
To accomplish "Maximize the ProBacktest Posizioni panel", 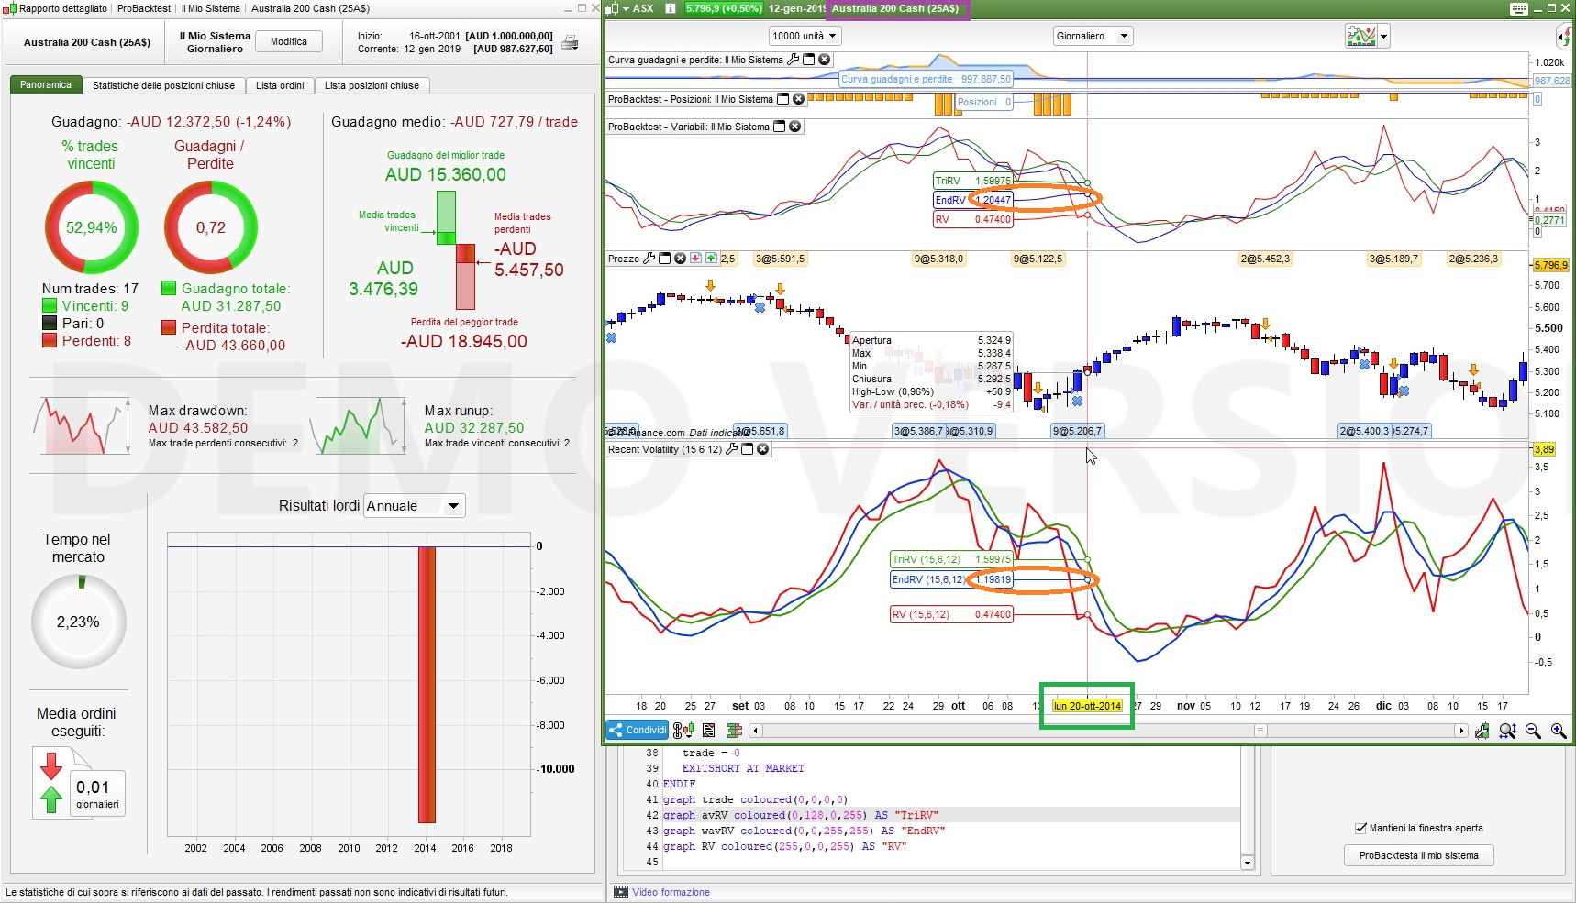I will click(783, 99).
